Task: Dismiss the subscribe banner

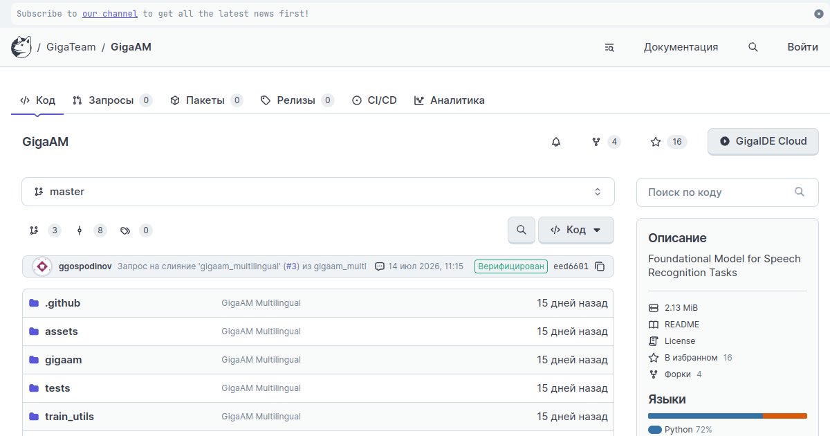Action: (x=819, y=14)
